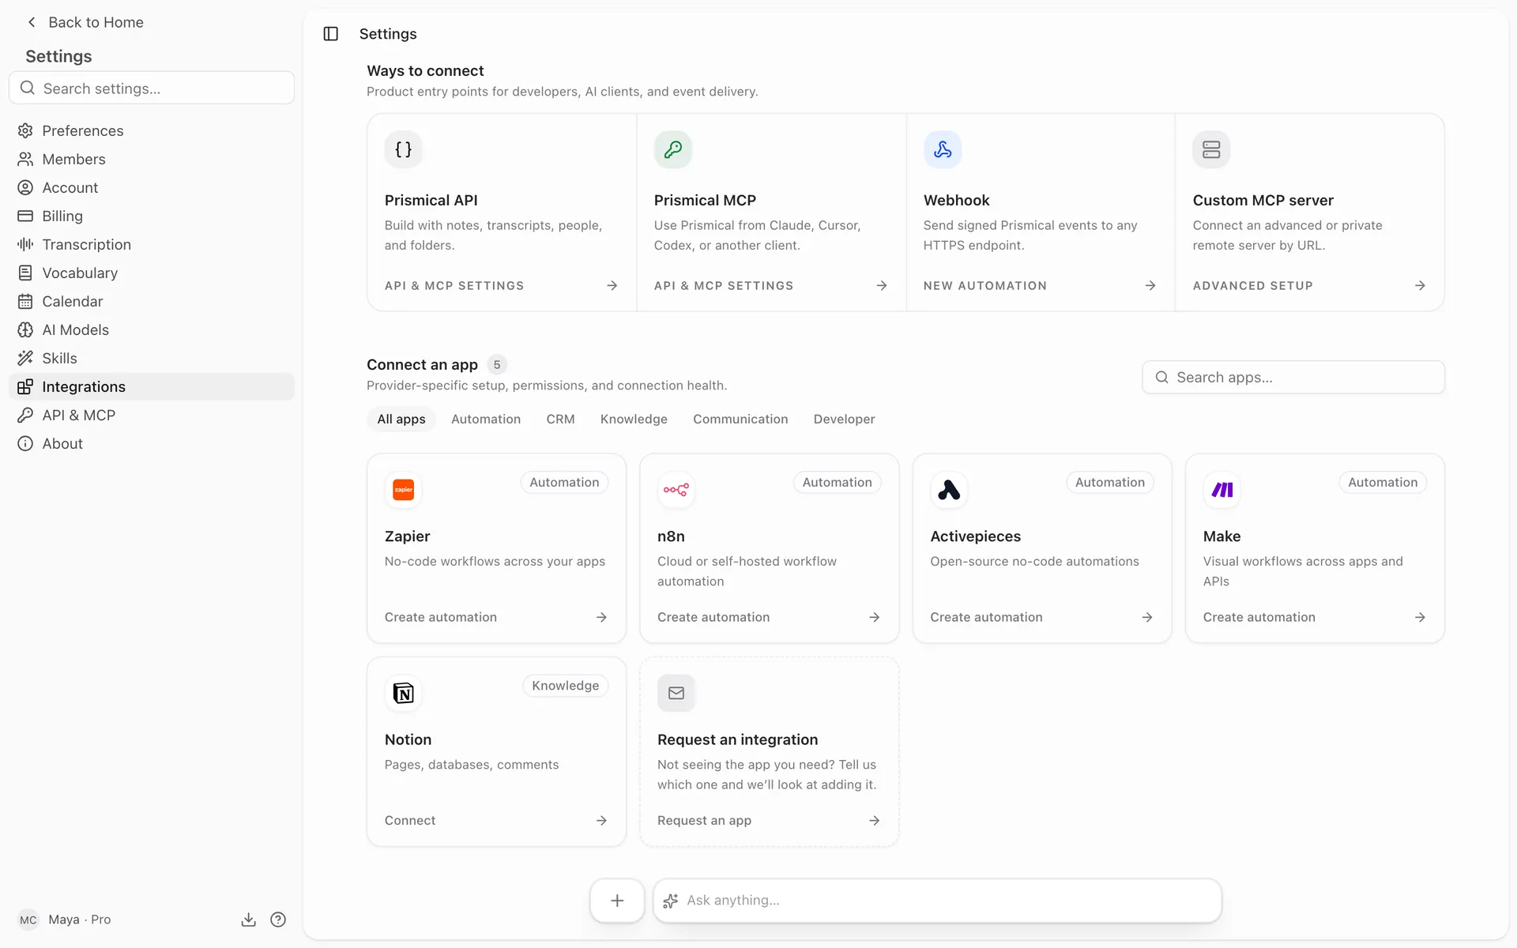
Task: Click Create automation on Activepieces card
Action: coord(986,618)
